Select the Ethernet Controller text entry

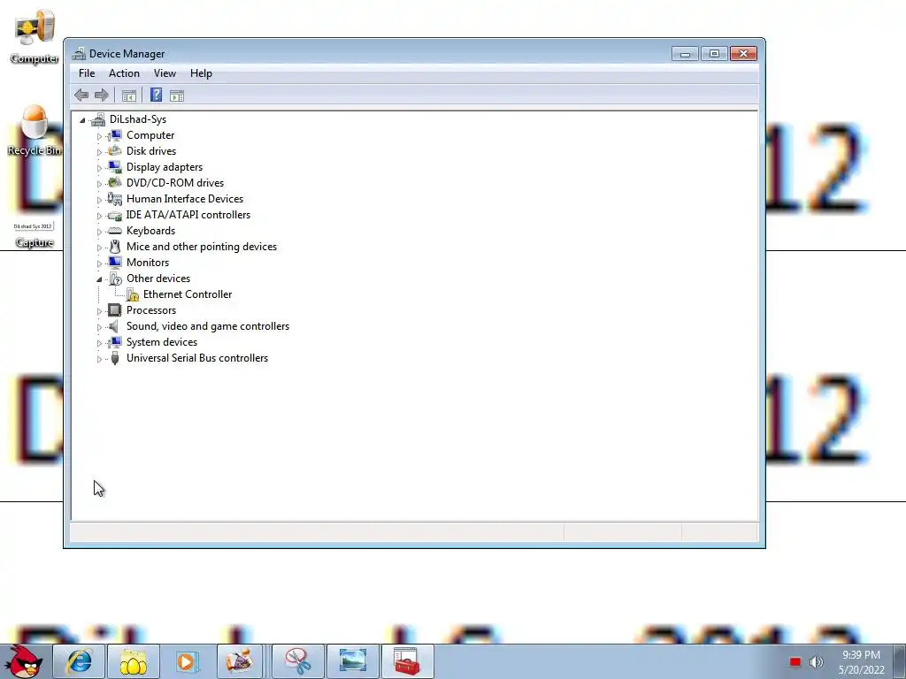click(x=188, y=294)
